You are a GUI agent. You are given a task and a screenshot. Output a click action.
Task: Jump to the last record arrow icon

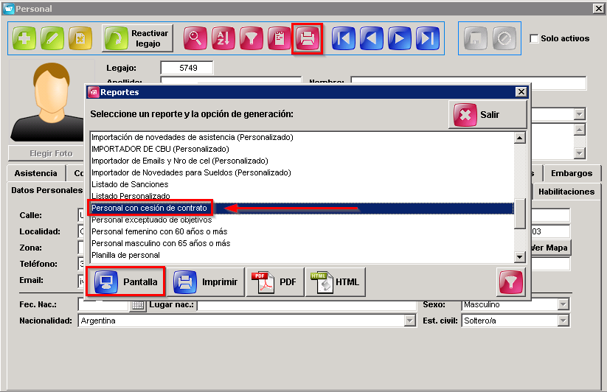click(428, 38)
